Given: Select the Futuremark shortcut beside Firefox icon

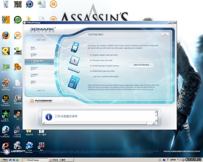Looking at the screenshot, I should (18, 35).
